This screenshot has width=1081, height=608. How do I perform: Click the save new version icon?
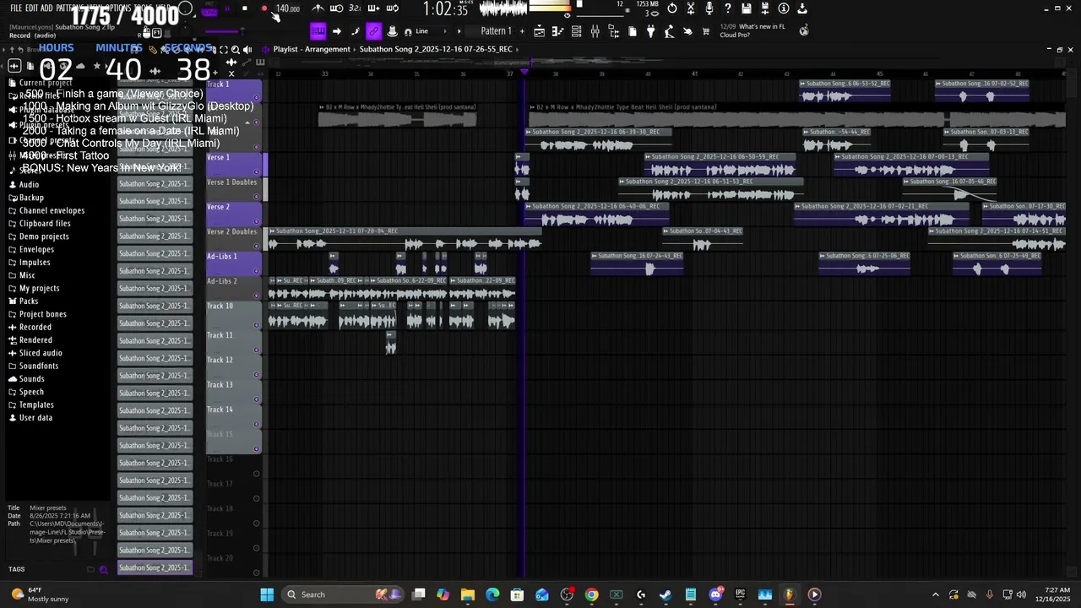[765, 8]
